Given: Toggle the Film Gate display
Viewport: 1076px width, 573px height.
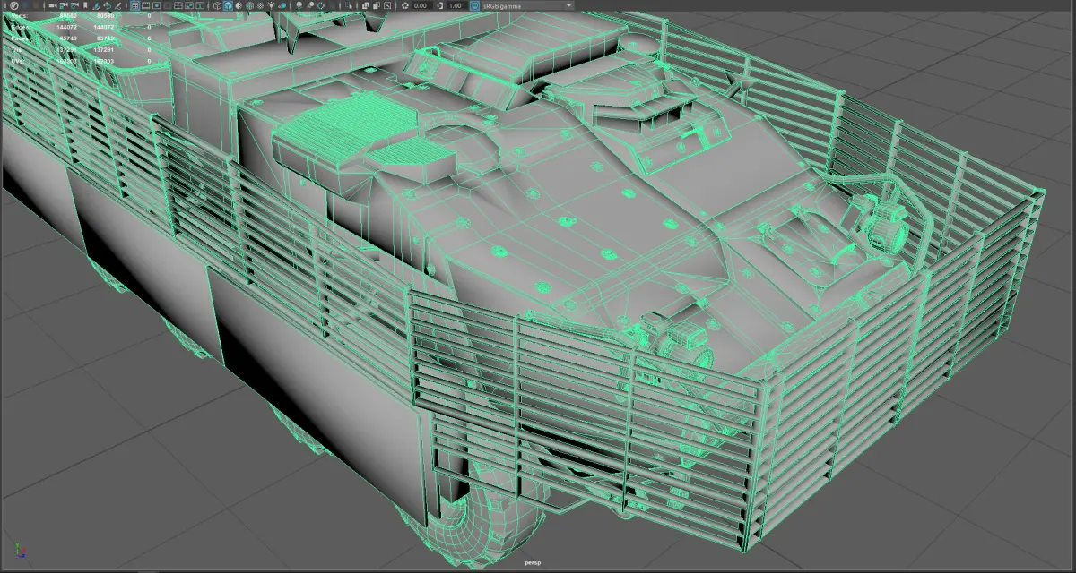Looking at the screenshot, I should (145, 5).
